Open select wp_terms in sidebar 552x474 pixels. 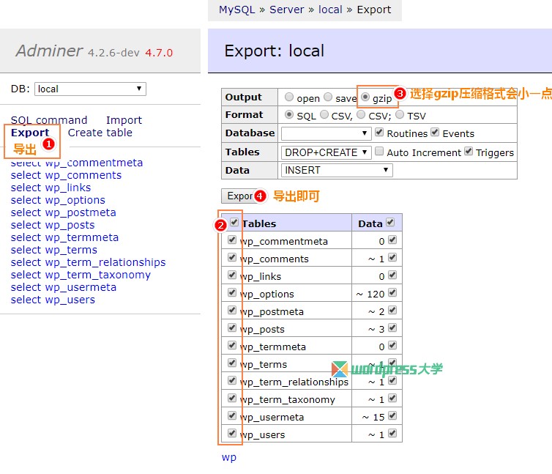click(x=71, y=250)
